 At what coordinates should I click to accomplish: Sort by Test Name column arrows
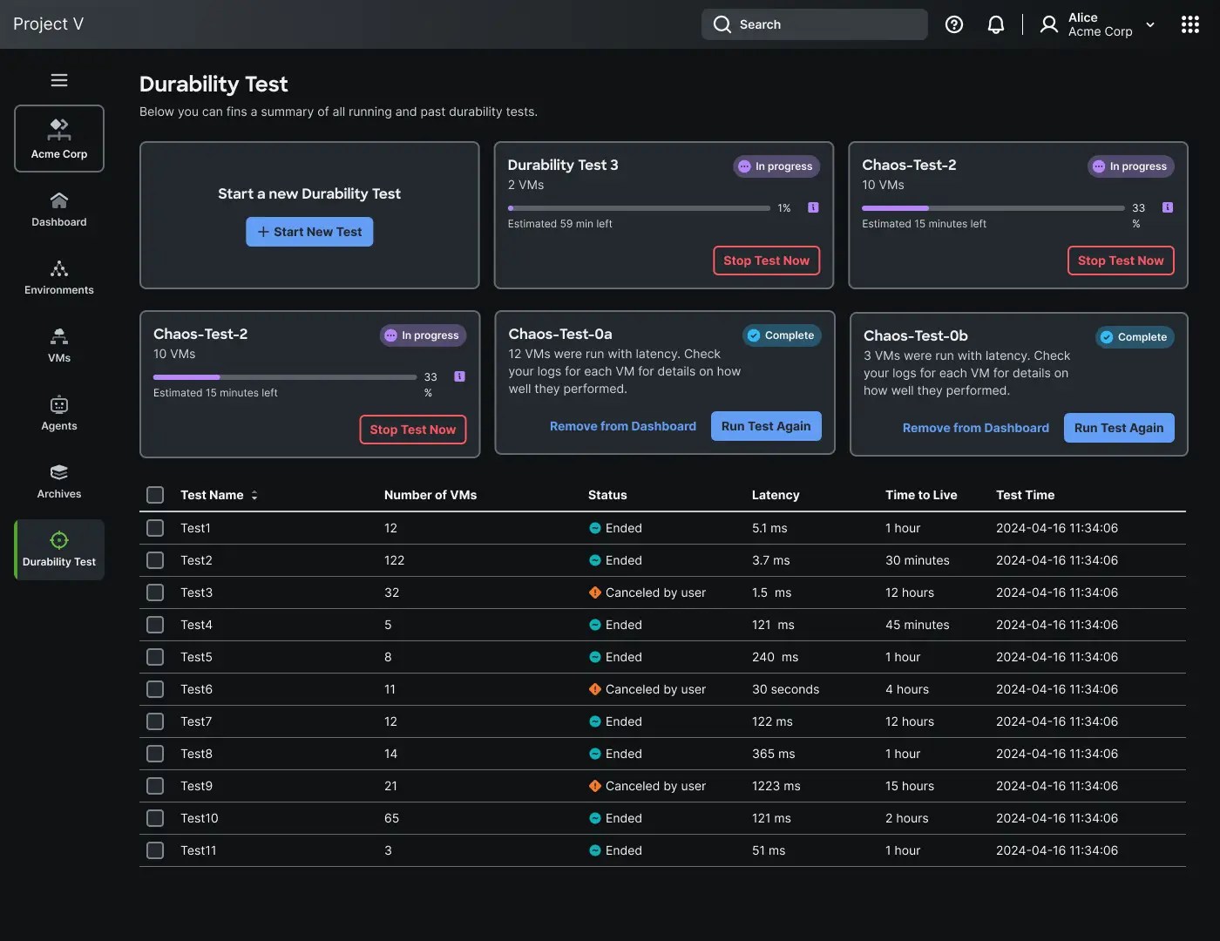point(254,495)
